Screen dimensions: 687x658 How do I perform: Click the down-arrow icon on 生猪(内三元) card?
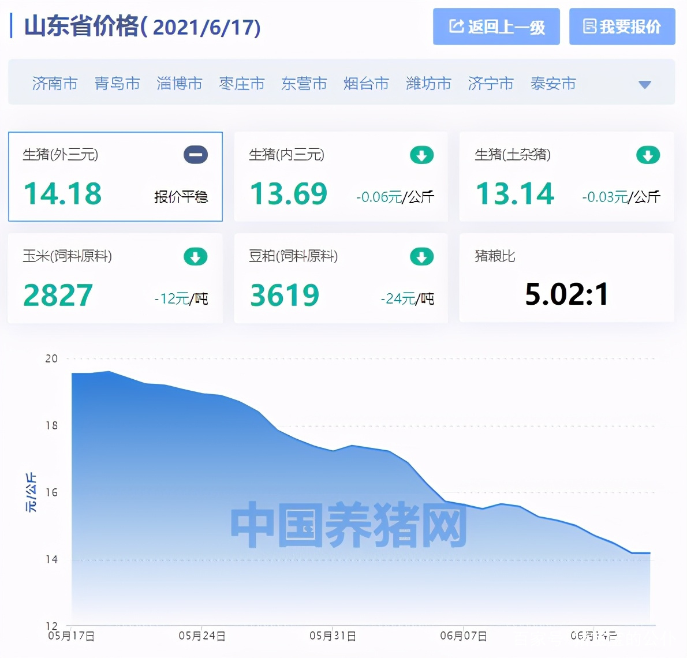pyautogui.click(x=421, y=155)
